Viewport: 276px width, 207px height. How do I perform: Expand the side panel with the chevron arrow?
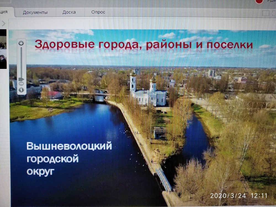point(3,24)
